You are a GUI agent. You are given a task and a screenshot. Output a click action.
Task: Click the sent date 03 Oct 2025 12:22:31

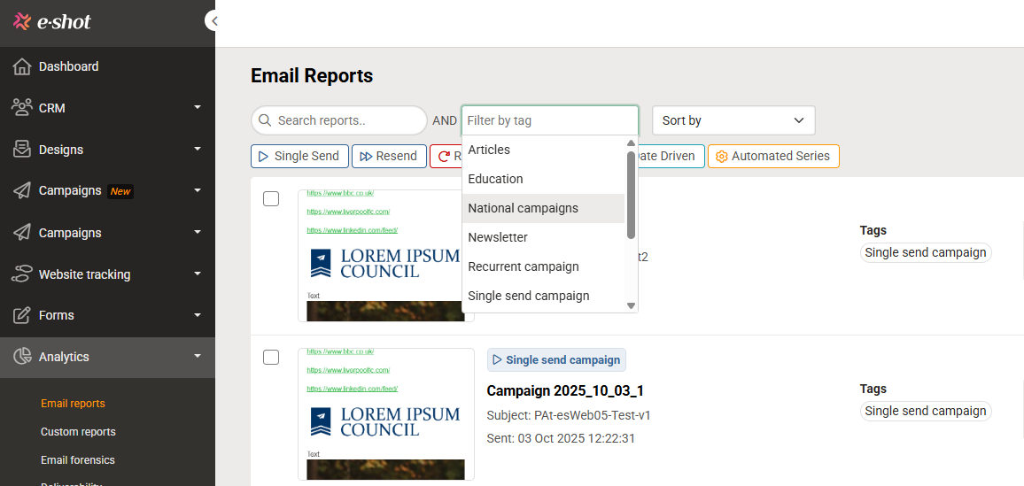(576, 438)
